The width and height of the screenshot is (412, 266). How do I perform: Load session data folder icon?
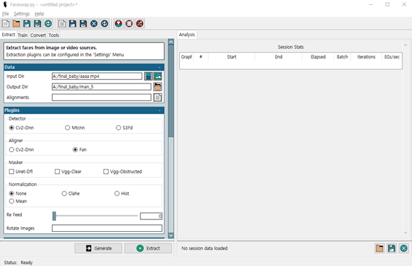[x=379, y=248]
